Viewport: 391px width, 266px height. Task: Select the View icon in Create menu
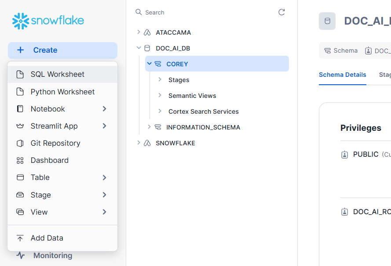20,212
